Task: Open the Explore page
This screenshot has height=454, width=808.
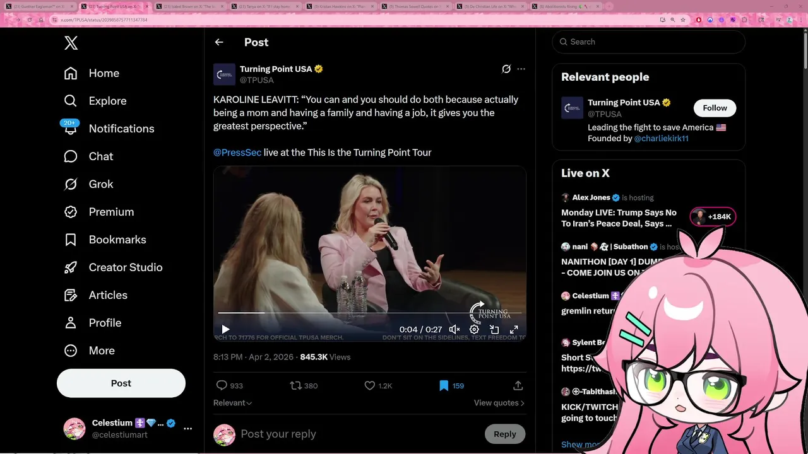Action: click(95, 101)
